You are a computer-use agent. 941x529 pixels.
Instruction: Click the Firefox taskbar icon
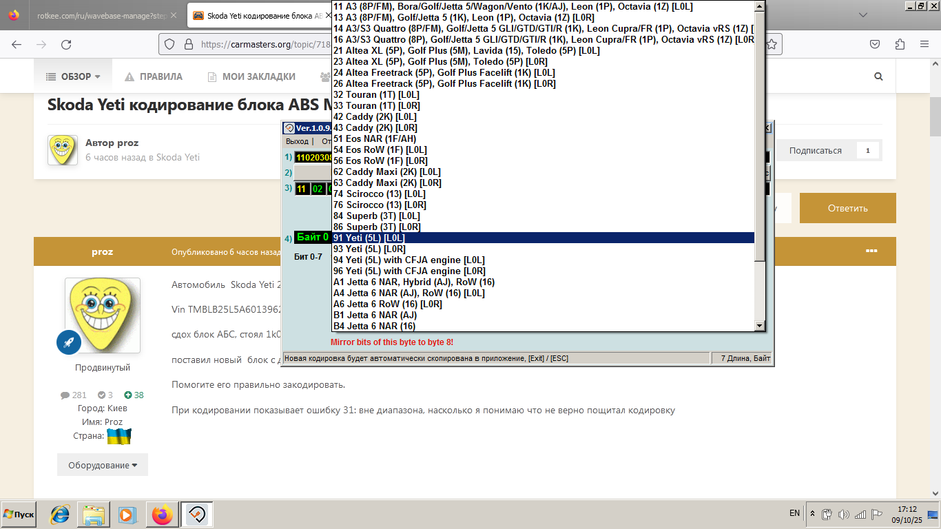(163, 515)
